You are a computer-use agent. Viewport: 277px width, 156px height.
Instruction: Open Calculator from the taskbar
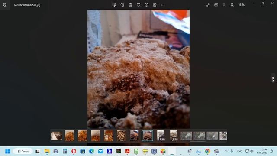click(65, 151)
